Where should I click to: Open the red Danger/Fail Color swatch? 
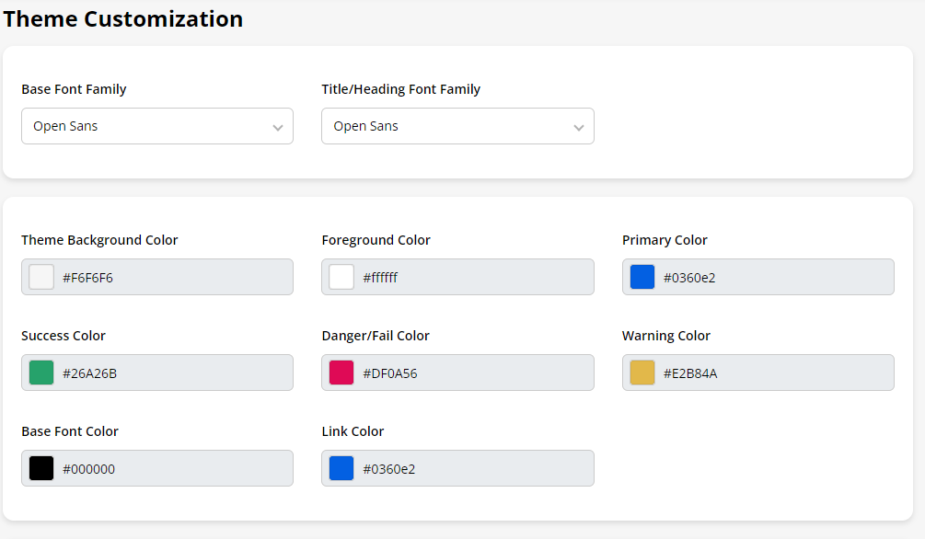pyautogui.click(x=341, y=373)
